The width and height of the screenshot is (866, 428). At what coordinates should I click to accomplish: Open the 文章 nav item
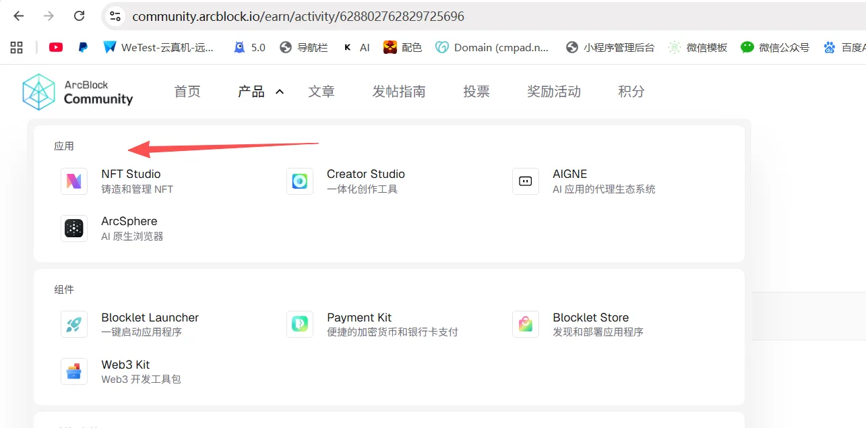click(x=321, y=92)
